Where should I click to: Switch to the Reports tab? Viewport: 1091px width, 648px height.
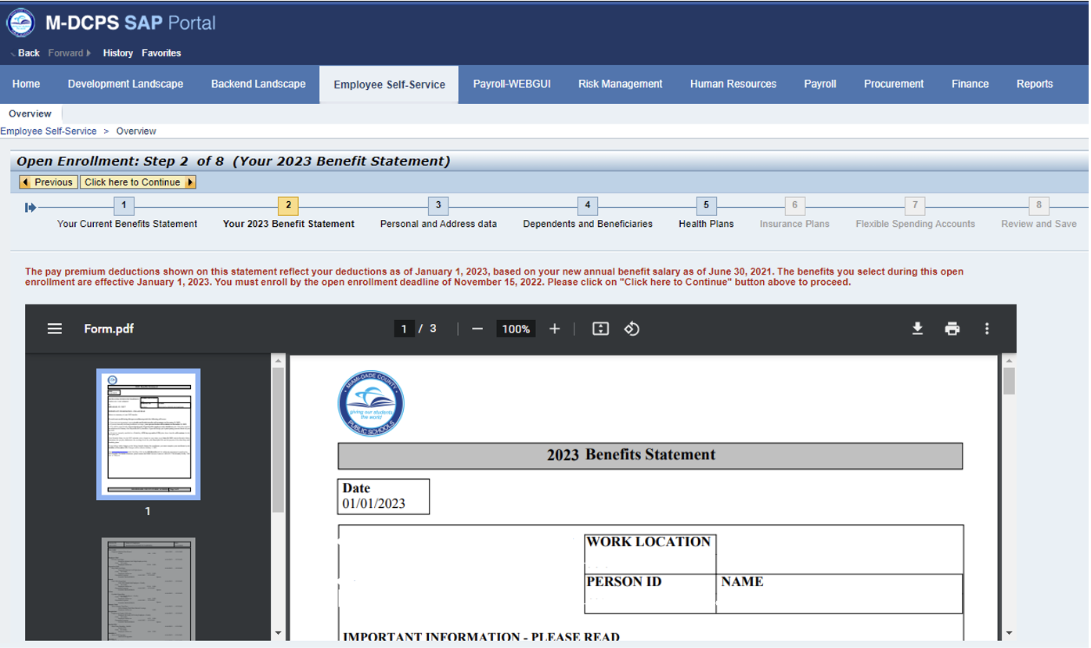click(x=1035, y=84)
